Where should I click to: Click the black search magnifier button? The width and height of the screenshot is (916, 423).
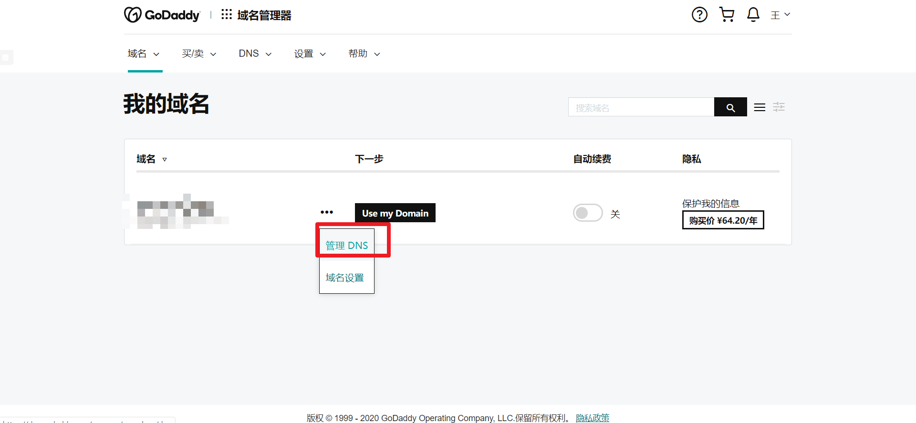coord(730,107)
